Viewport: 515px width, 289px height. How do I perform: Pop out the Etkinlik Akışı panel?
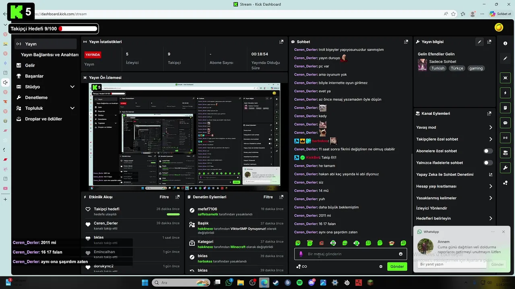point(177,197)
